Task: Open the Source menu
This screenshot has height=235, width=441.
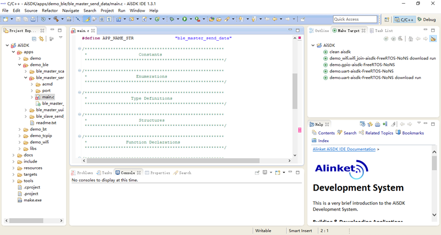Action: click(x=31, y=10)
